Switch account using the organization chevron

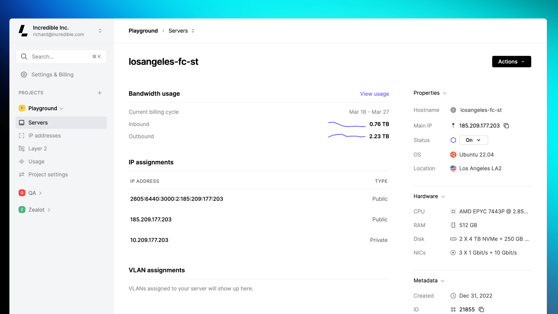click(x=100, y=31)
